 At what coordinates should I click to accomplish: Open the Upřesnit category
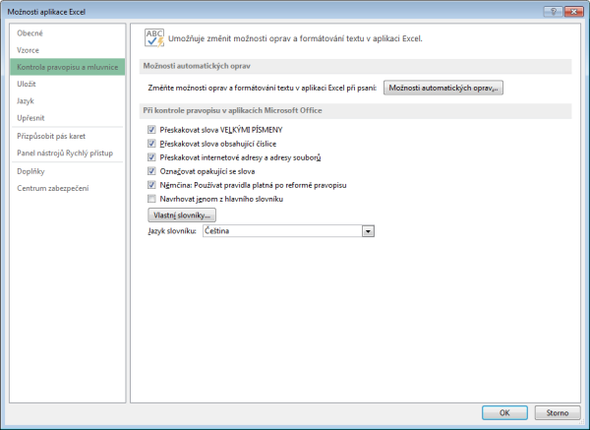(67, 118)
